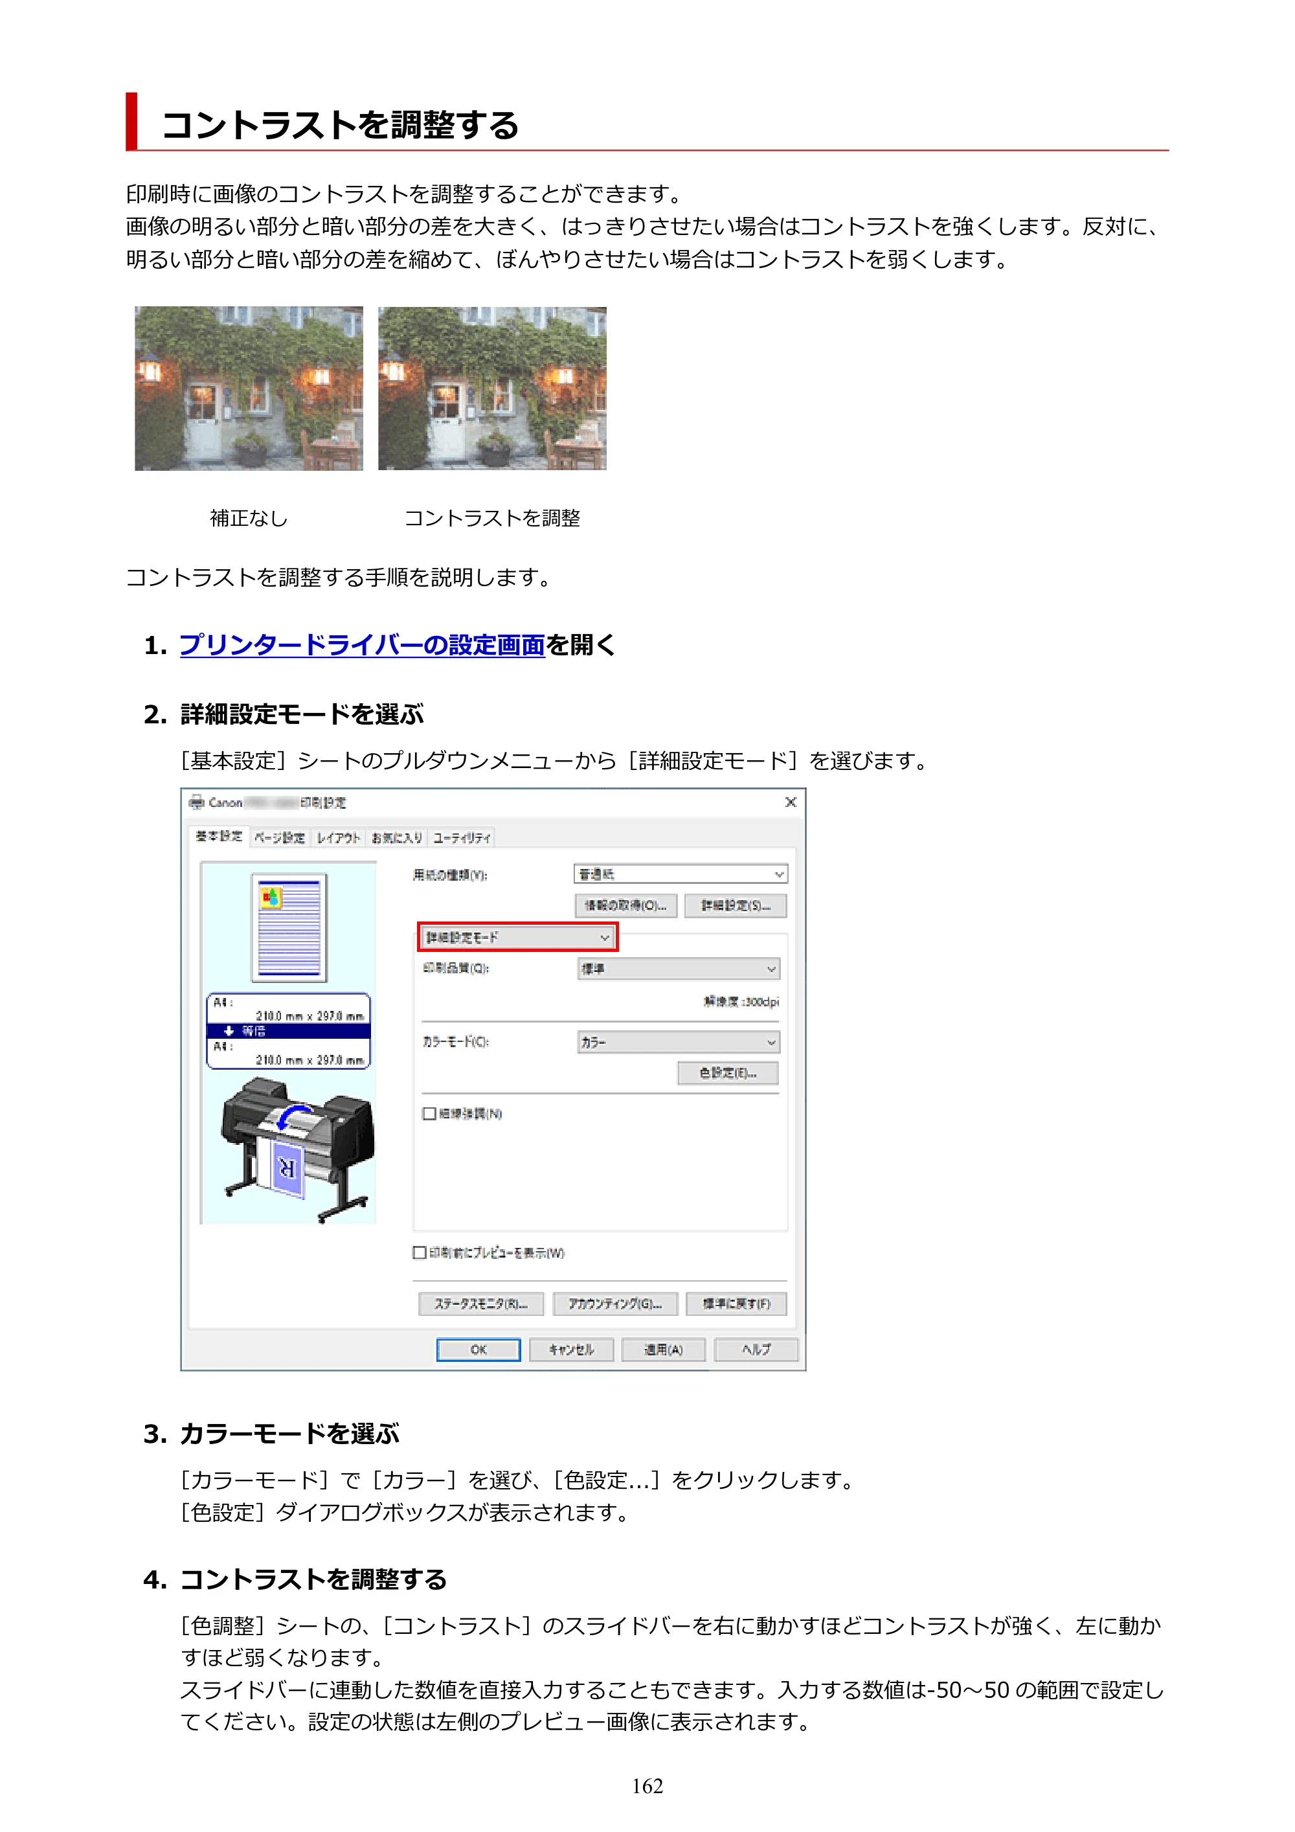
Task: Click the 情報の取得(O)... button
Action: tap(625, 905)
